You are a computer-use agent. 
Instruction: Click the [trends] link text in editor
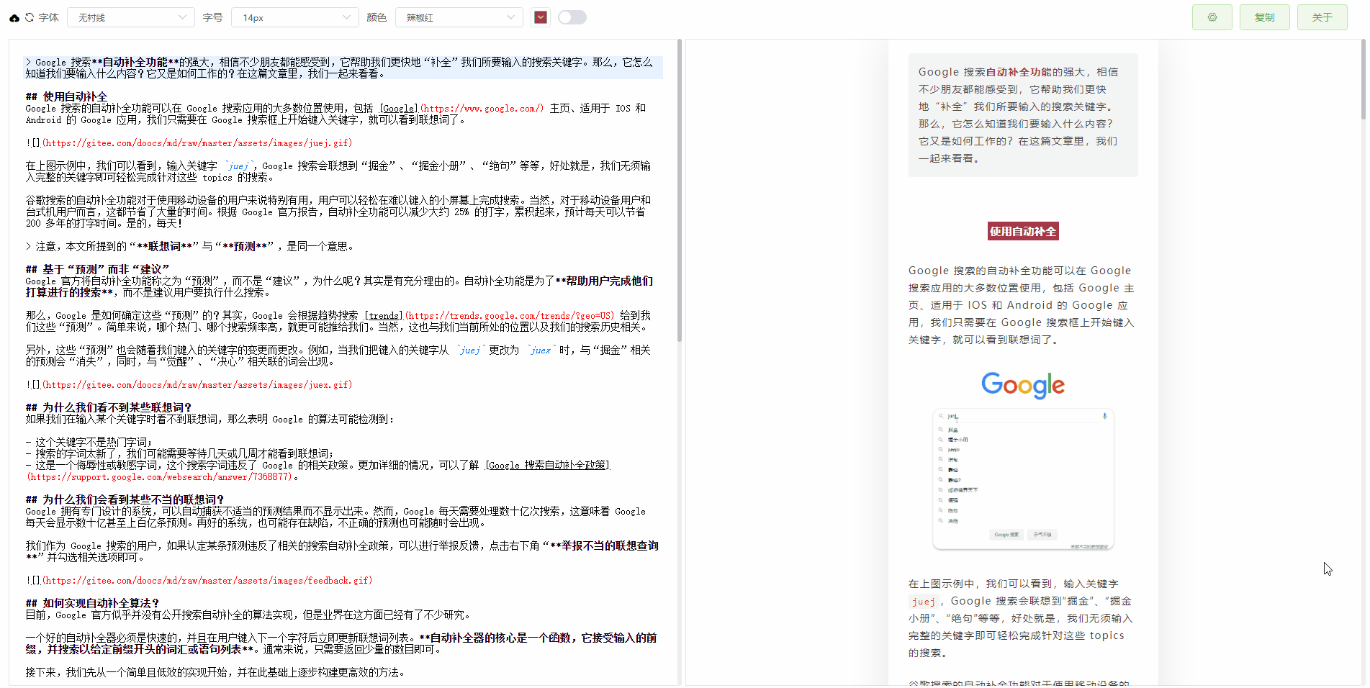pos(384,316)
